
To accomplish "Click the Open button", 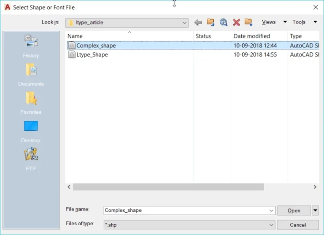I will click(294, 211).
